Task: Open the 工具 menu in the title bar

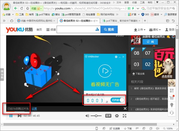Action: pos(142,2)
